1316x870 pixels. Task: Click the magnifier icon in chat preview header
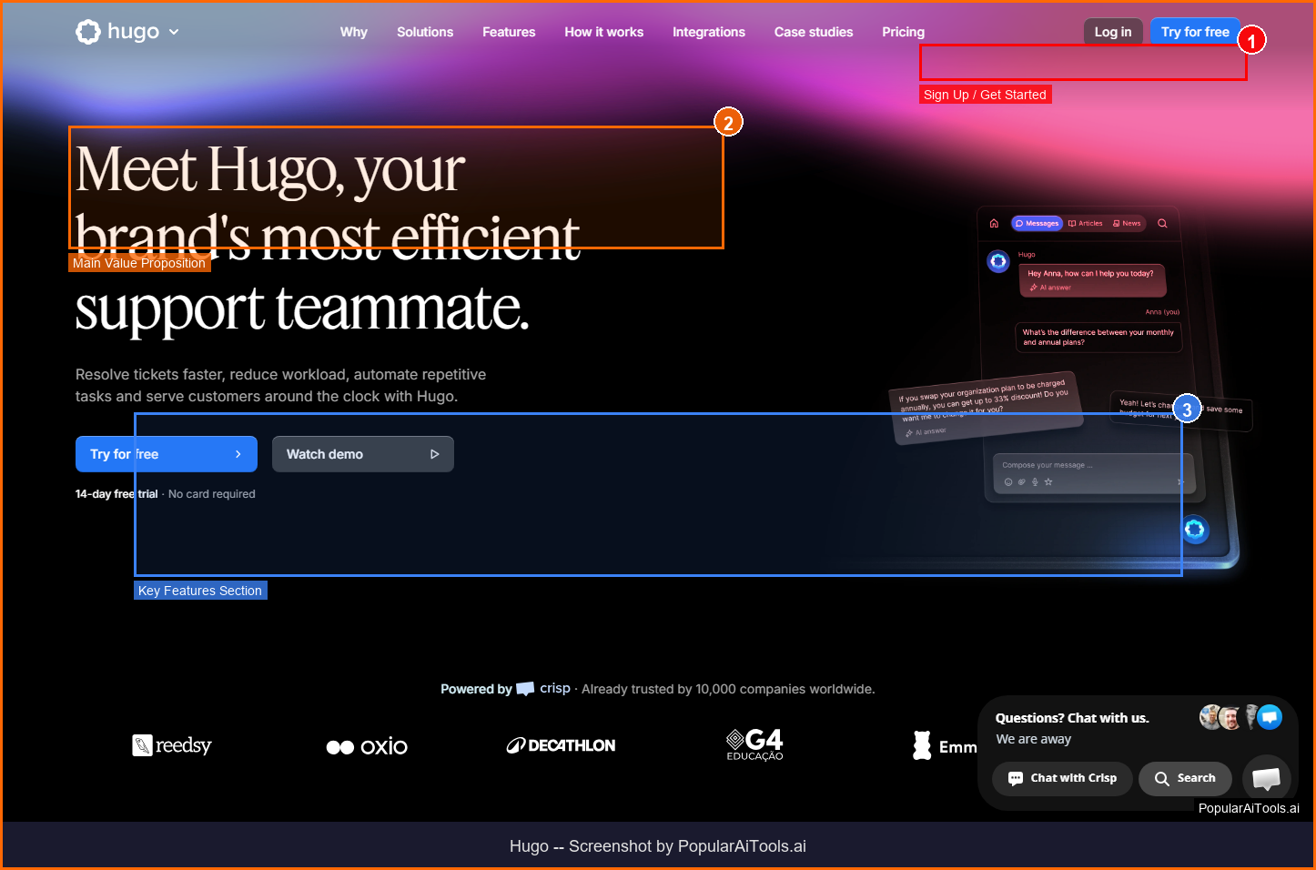(x=1162, y=223)
